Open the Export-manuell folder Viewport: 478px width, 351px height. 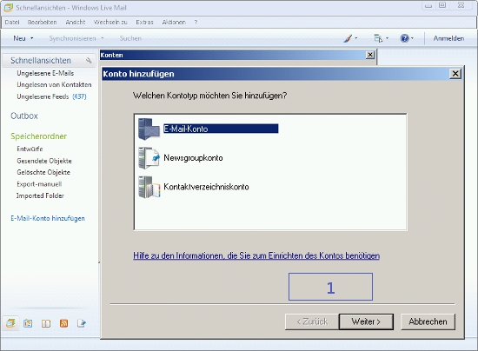(x=39, y=184)
